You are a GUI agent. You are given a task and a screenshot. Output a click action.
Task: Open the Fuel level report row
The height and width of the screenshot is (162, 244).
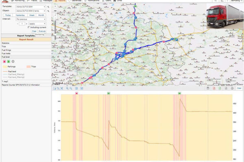pyautogui.click(x=26, y=57)
